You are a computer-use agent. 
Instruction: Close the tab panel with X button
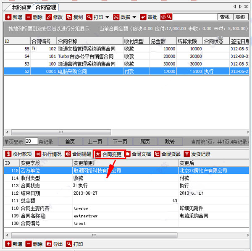246,7
